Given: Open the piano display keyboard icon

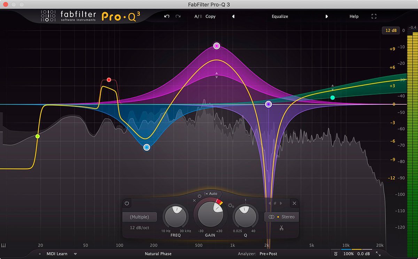Looking at the screenshot, I should point(4,245).
